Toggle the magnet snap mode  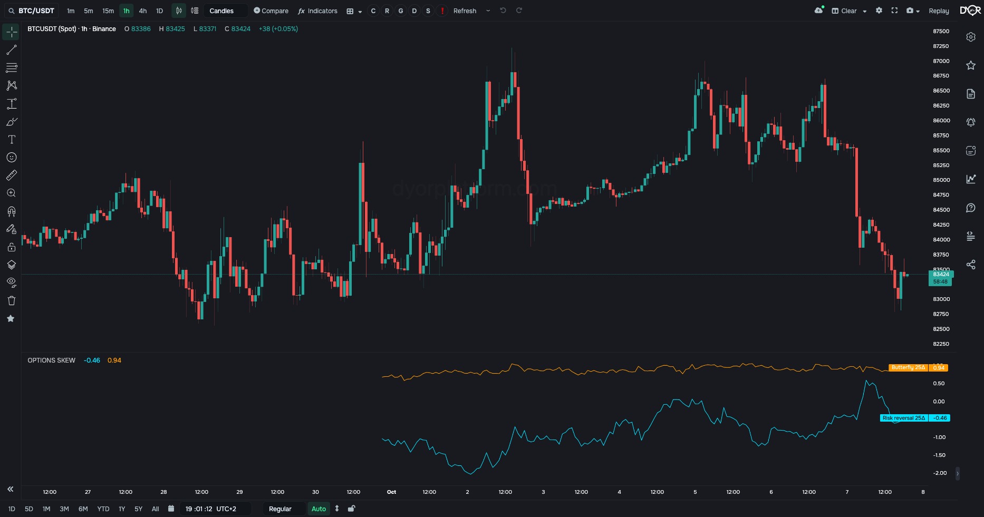(x=11, y=211)
